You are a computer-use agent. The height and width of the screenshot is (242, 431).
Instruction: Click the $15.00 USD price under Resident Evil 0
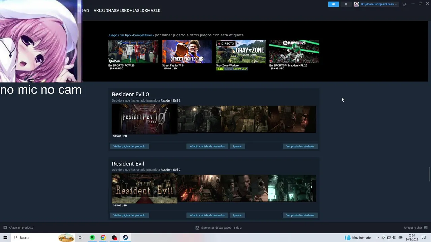pyautogui.click(x=120, y=136)
